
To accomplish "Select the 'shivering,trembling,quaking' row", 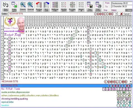I will point(66,99).
